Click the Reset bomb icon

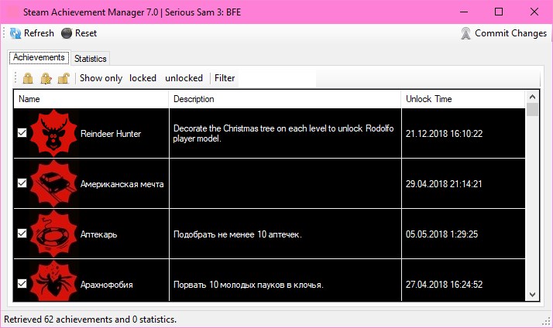click(67, 33)
